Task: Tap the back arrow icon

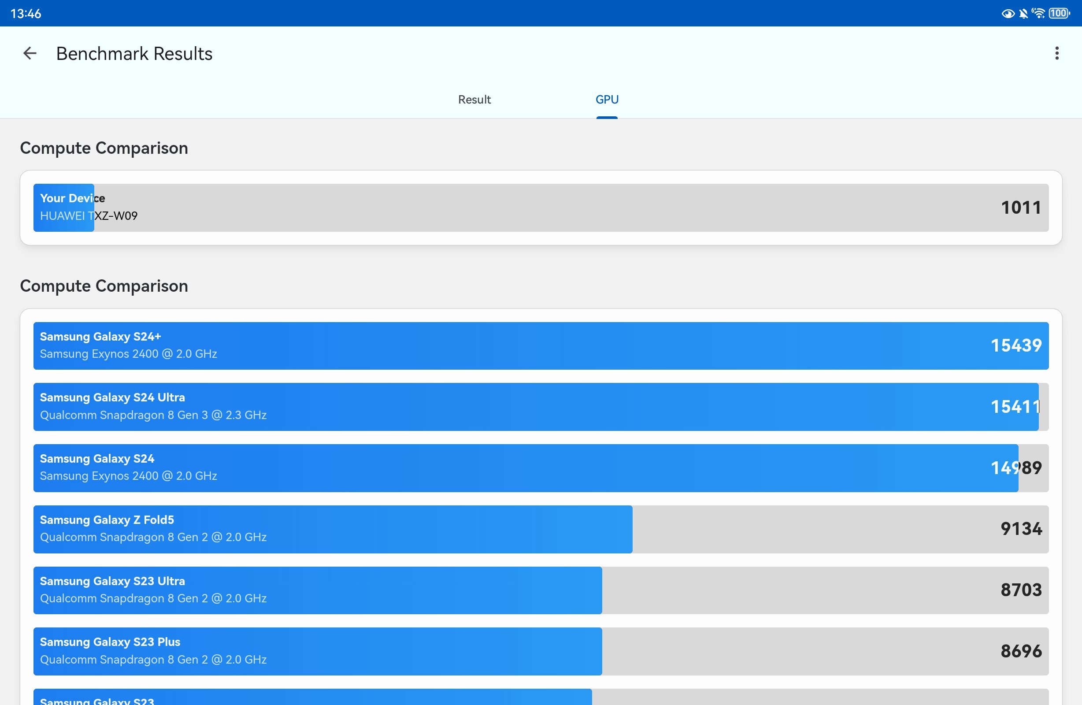Action: click(30, 53)
